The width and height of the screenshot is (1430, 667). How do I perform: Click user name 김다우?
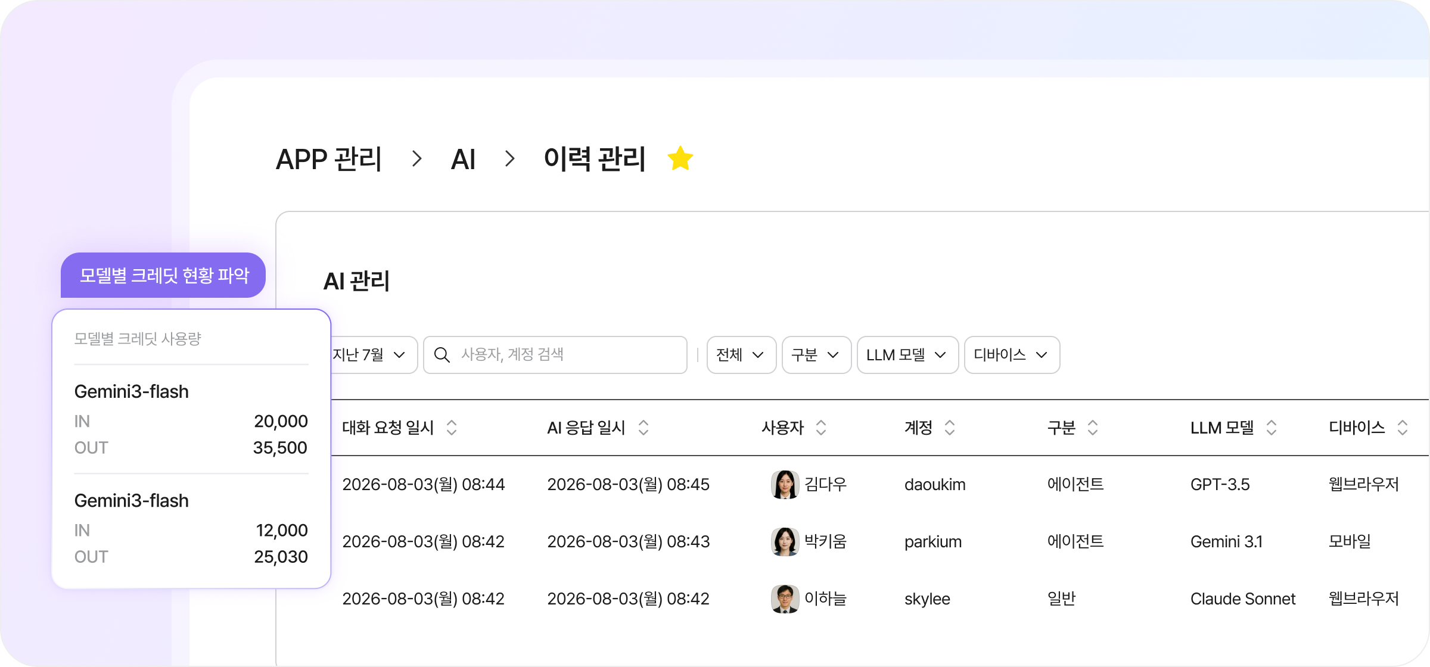click(x=825, y=484)
